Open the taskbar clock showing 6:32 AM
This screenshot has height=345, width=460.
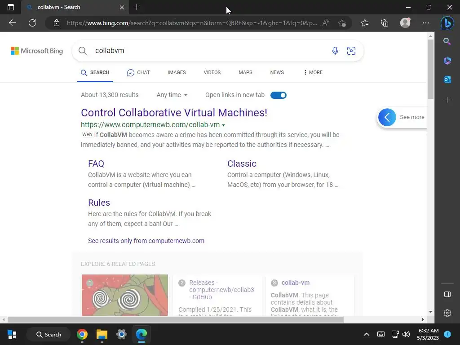coord(428,334)
